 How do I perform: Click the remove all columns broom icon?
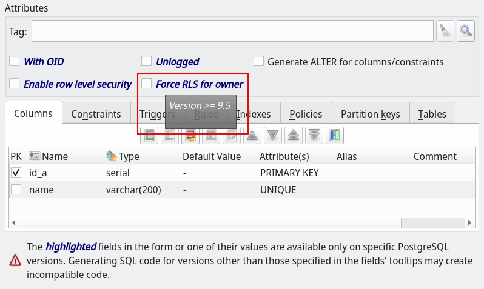[x=190, y=135]
